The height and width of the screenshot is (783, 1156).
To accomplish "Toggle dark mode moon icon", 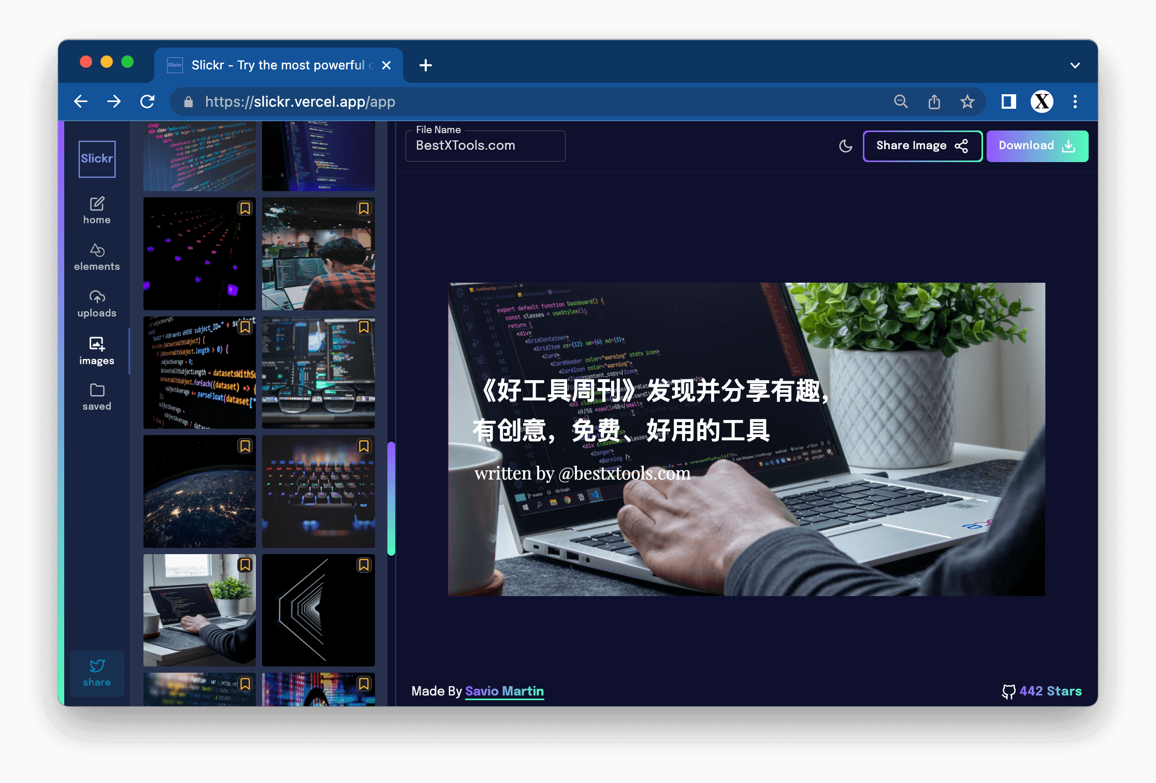I will point(845,146).
